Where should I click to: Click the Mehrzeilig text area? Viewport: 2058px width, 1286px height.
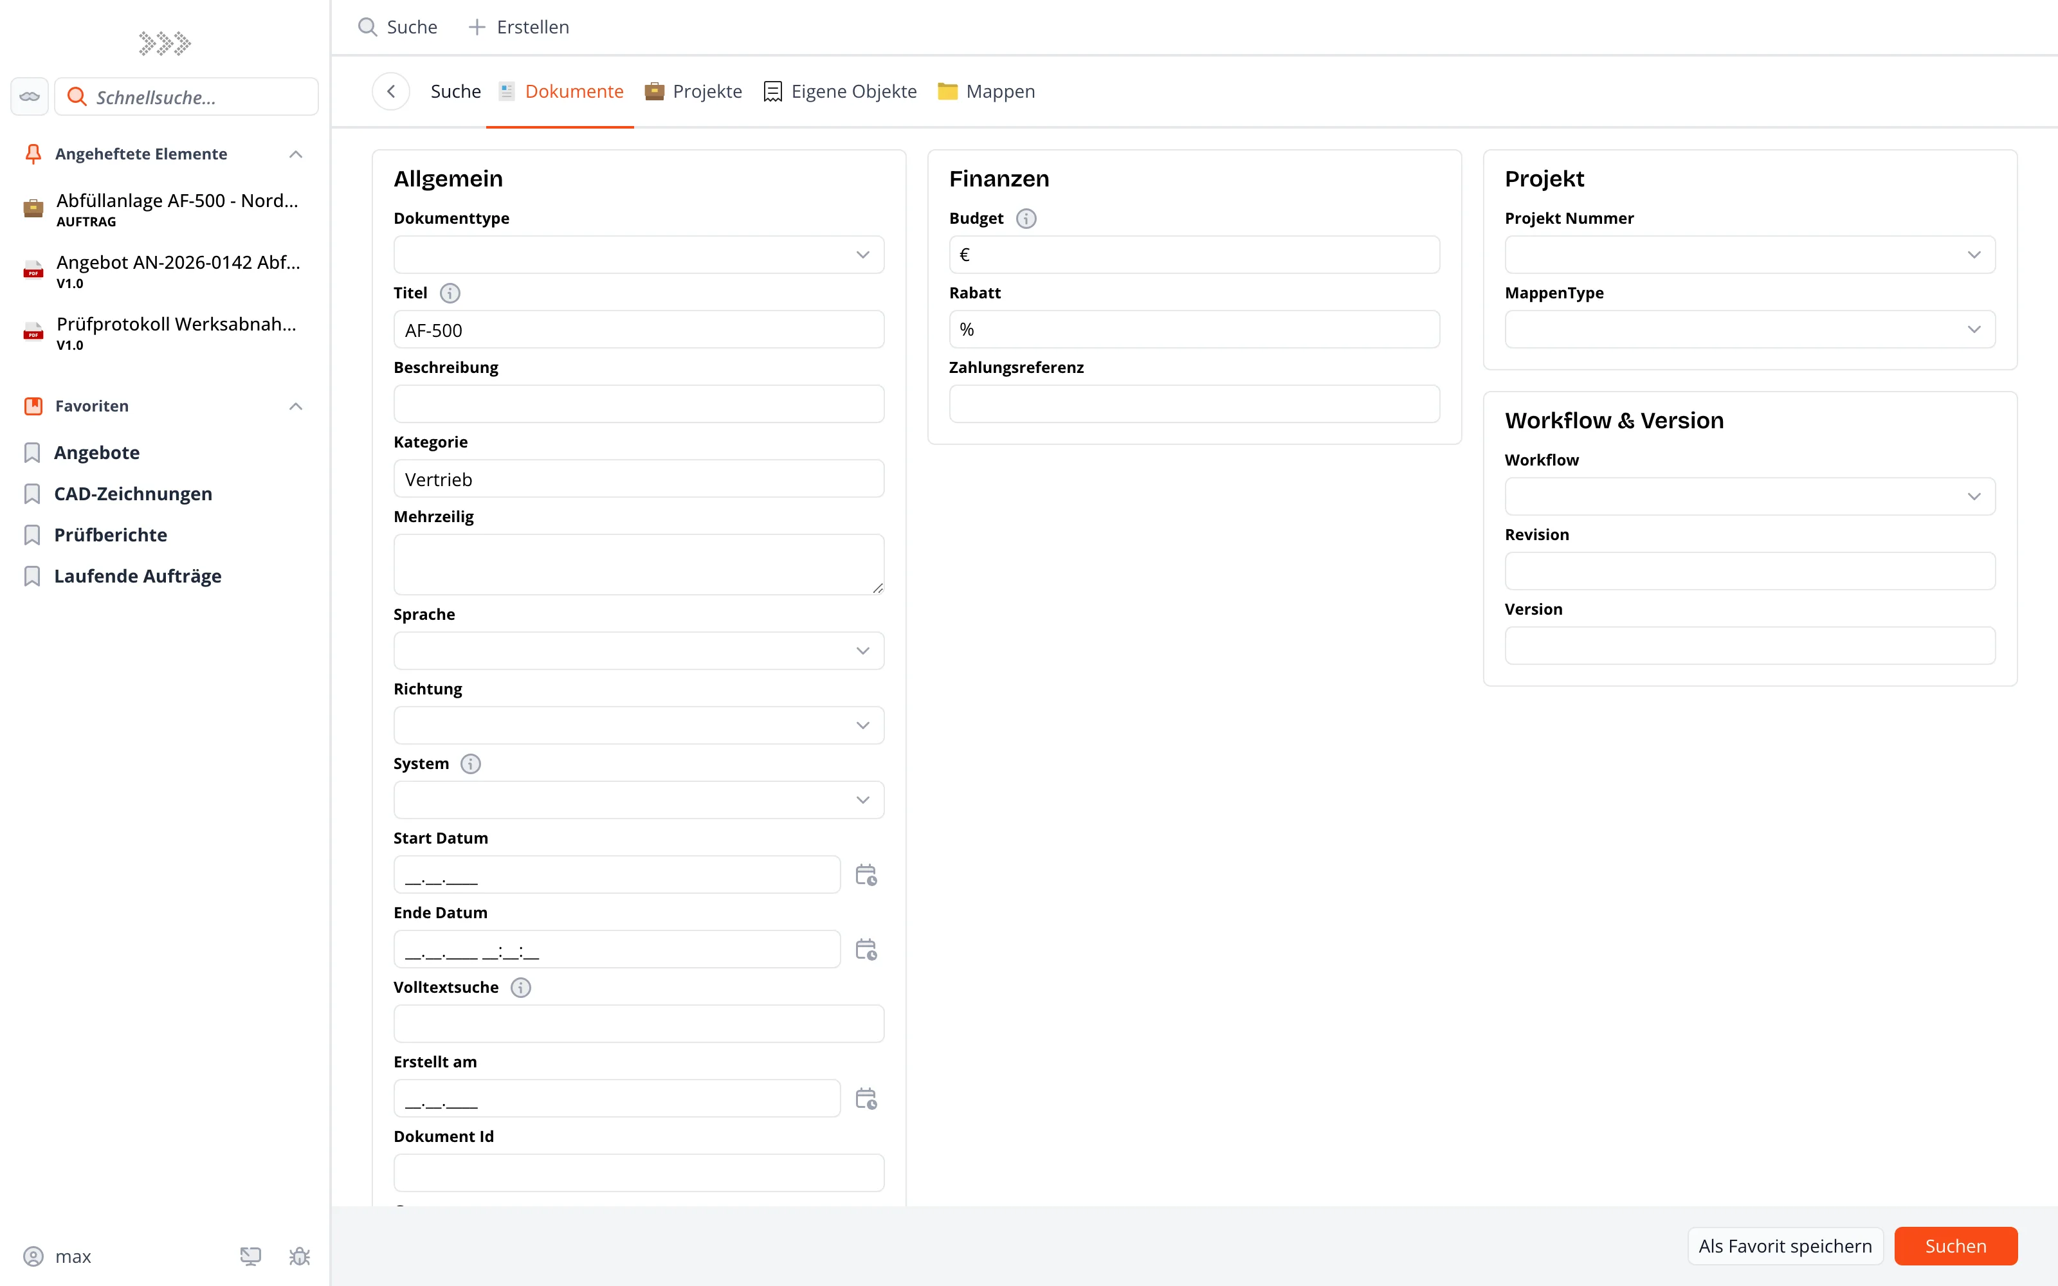(x=639, y=565)
